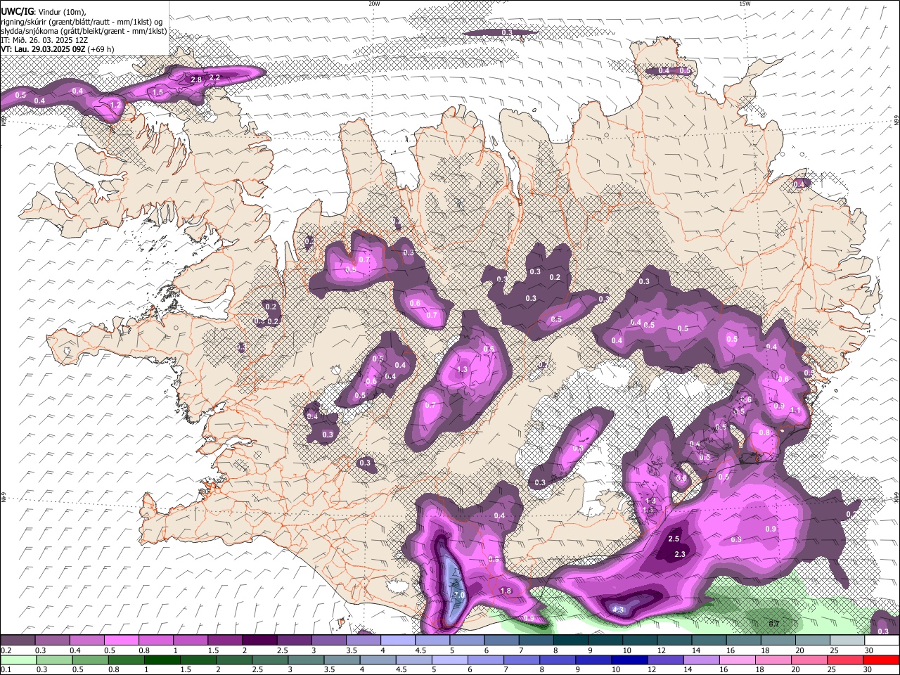The height and width of the screenshot is (675, 900).
Task: Select the '2.3' value on the map
Action: click(x=680, y=555)
